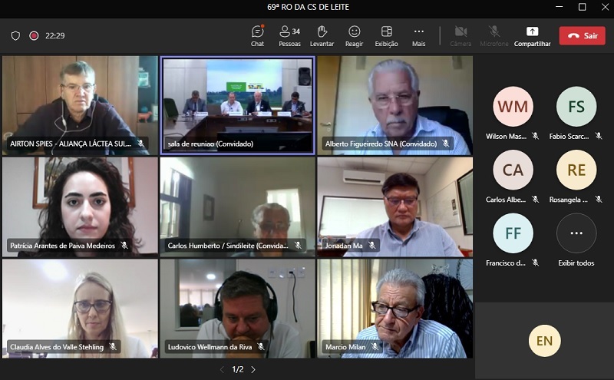The width and height of the screenshot is (614, 380).
Task: Open the Chat panel
Action: pos(258,35)
